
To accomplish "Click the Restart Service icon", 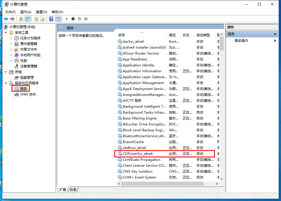I will 86,19.
